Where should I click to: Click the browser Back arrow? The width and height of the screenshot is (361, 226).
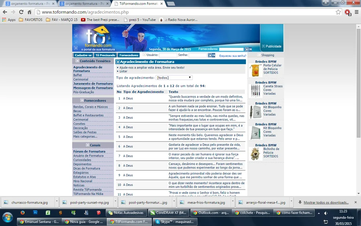pos(5,12)
